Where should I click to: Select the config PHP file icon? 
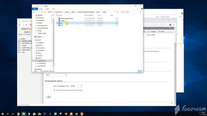tap(59, 21)
